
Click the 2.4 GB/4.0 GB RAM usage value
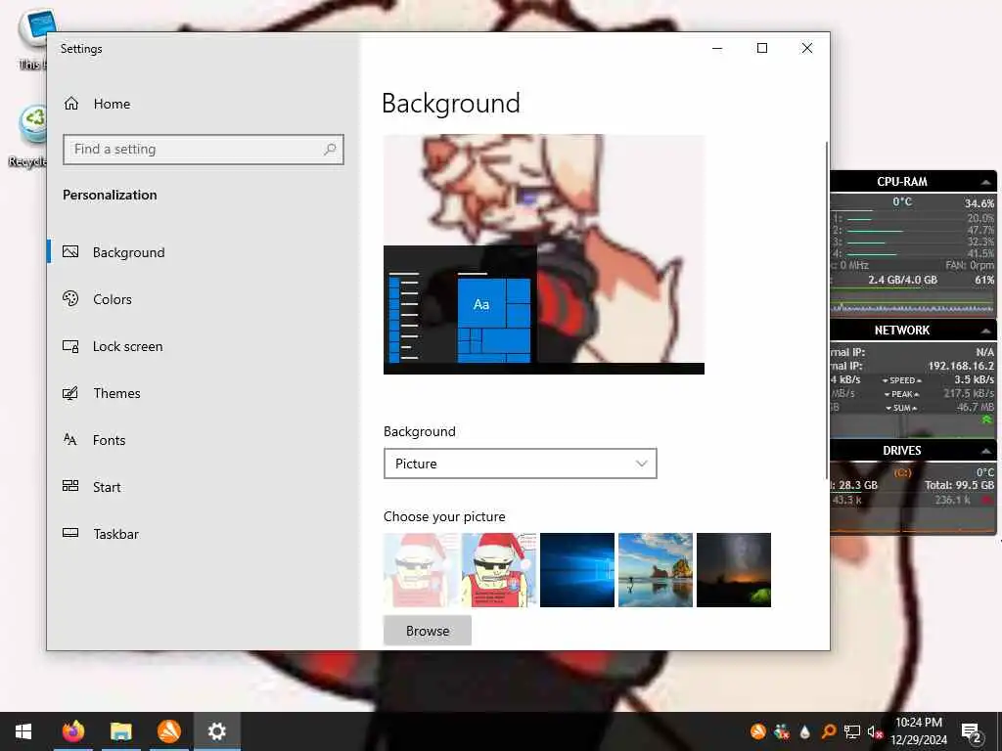point(902,280)
